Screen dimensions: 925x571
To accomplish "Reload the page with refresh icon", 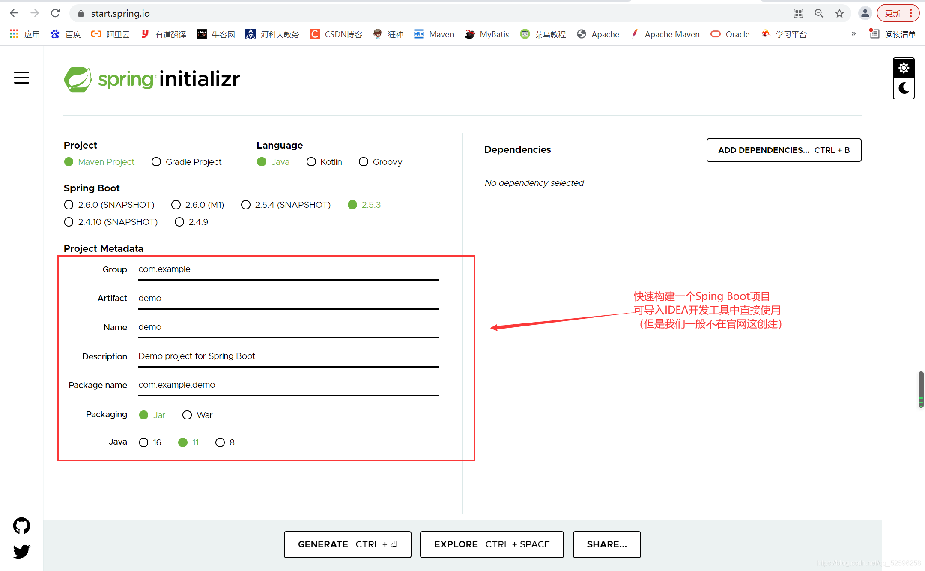I will point(55,13).
